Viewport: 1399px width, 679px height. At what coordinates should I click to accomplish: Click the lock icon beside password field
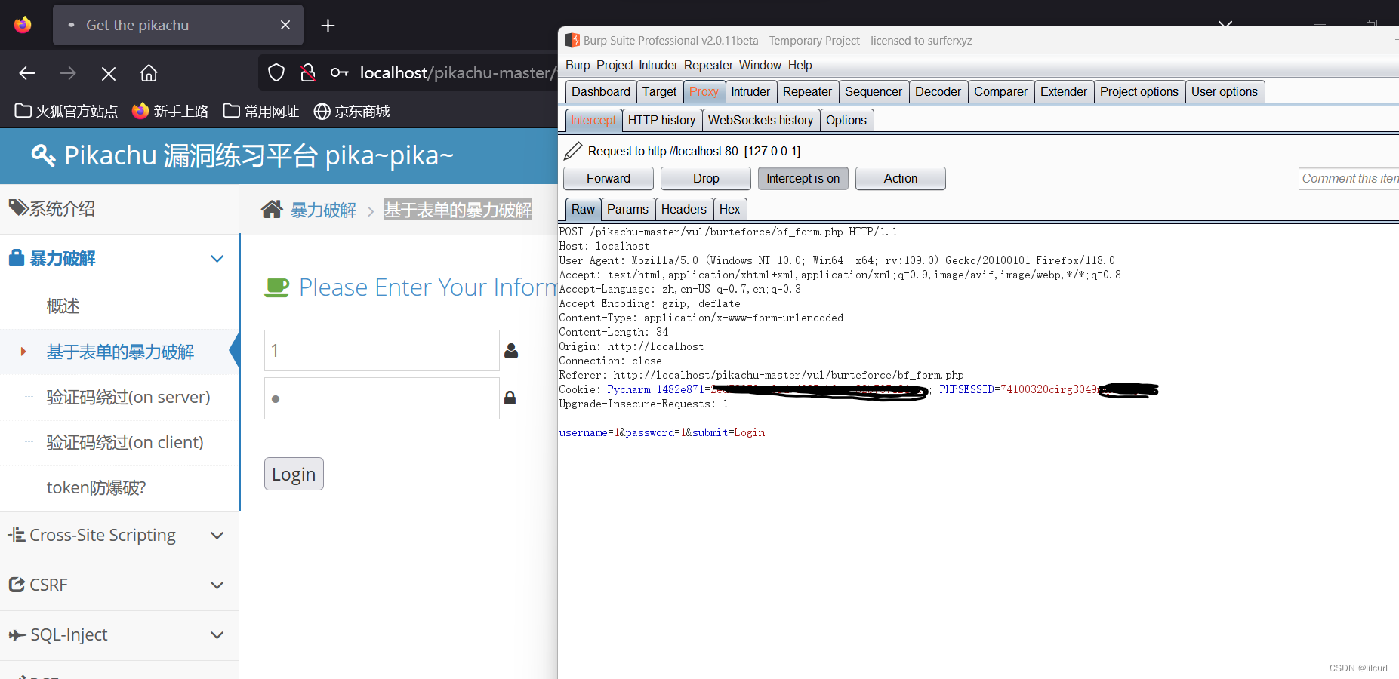[510, 398]
